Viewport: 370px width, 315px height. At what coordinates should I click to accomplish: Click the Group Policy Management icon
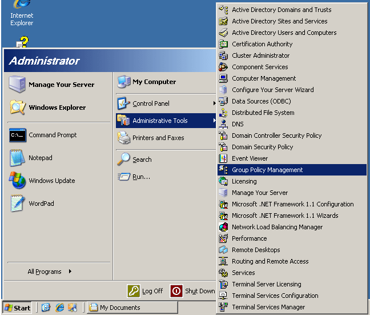click(x=223, y=170)
